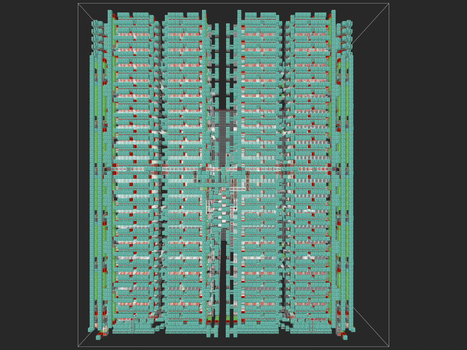Select the bottom-right corner of the wireframe bounding box

click(x=389, y=346)
